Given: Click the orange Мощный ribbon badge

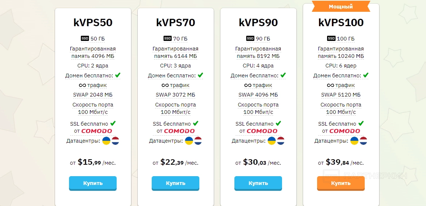Looking at the screenshot, I should tap(341, 7).
